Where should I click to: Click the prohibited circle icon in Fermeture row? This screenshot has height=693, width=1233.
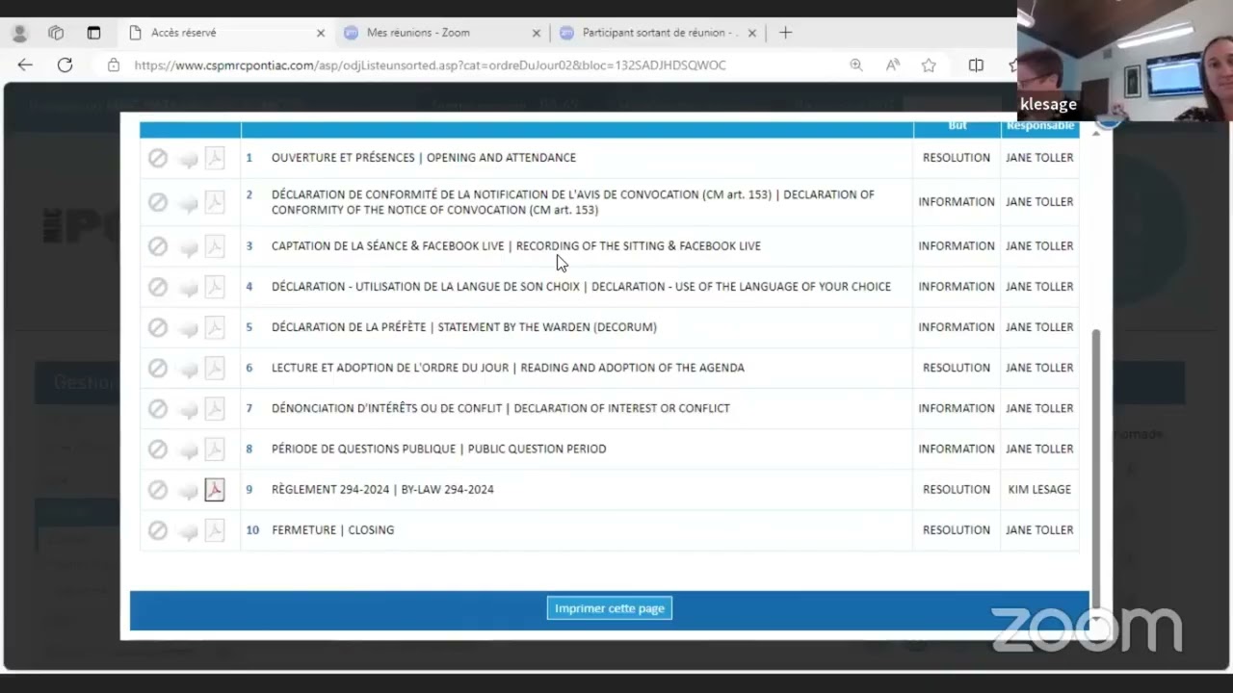click(x=158, y=530)
